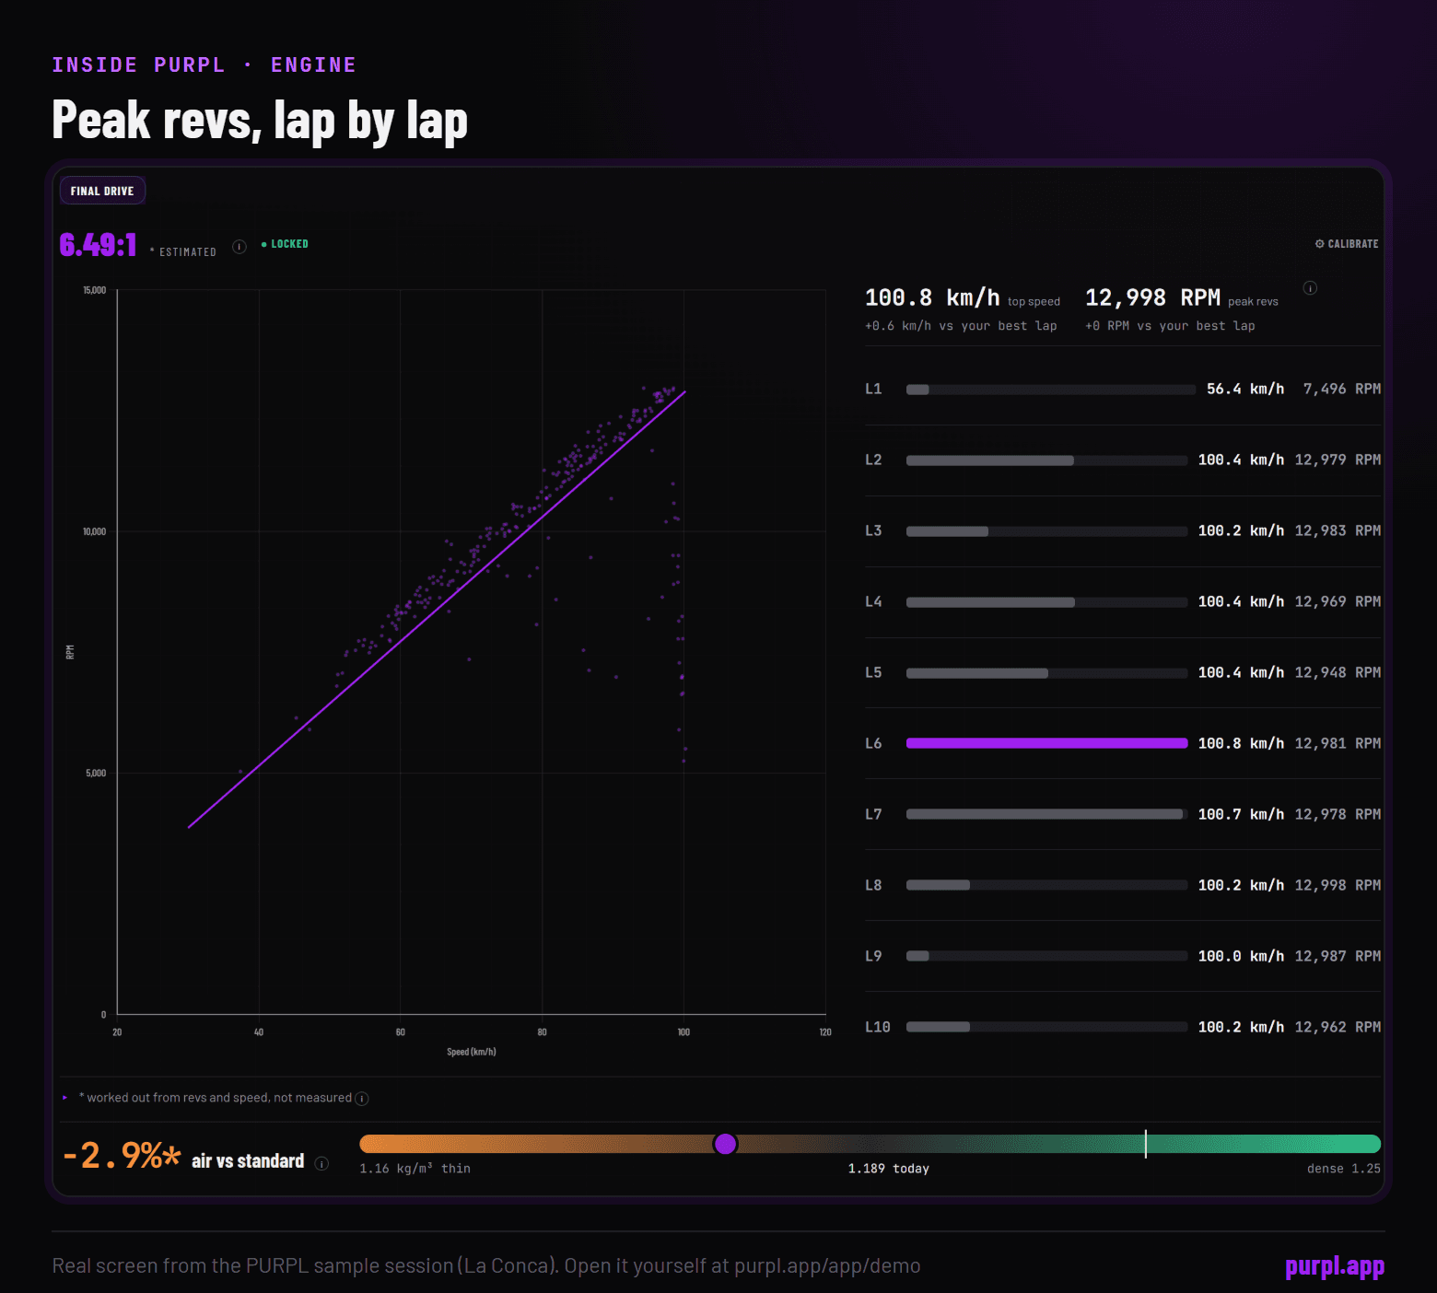Click the LOCKED status indicator
The image size is (1437, 1293).
285,244
